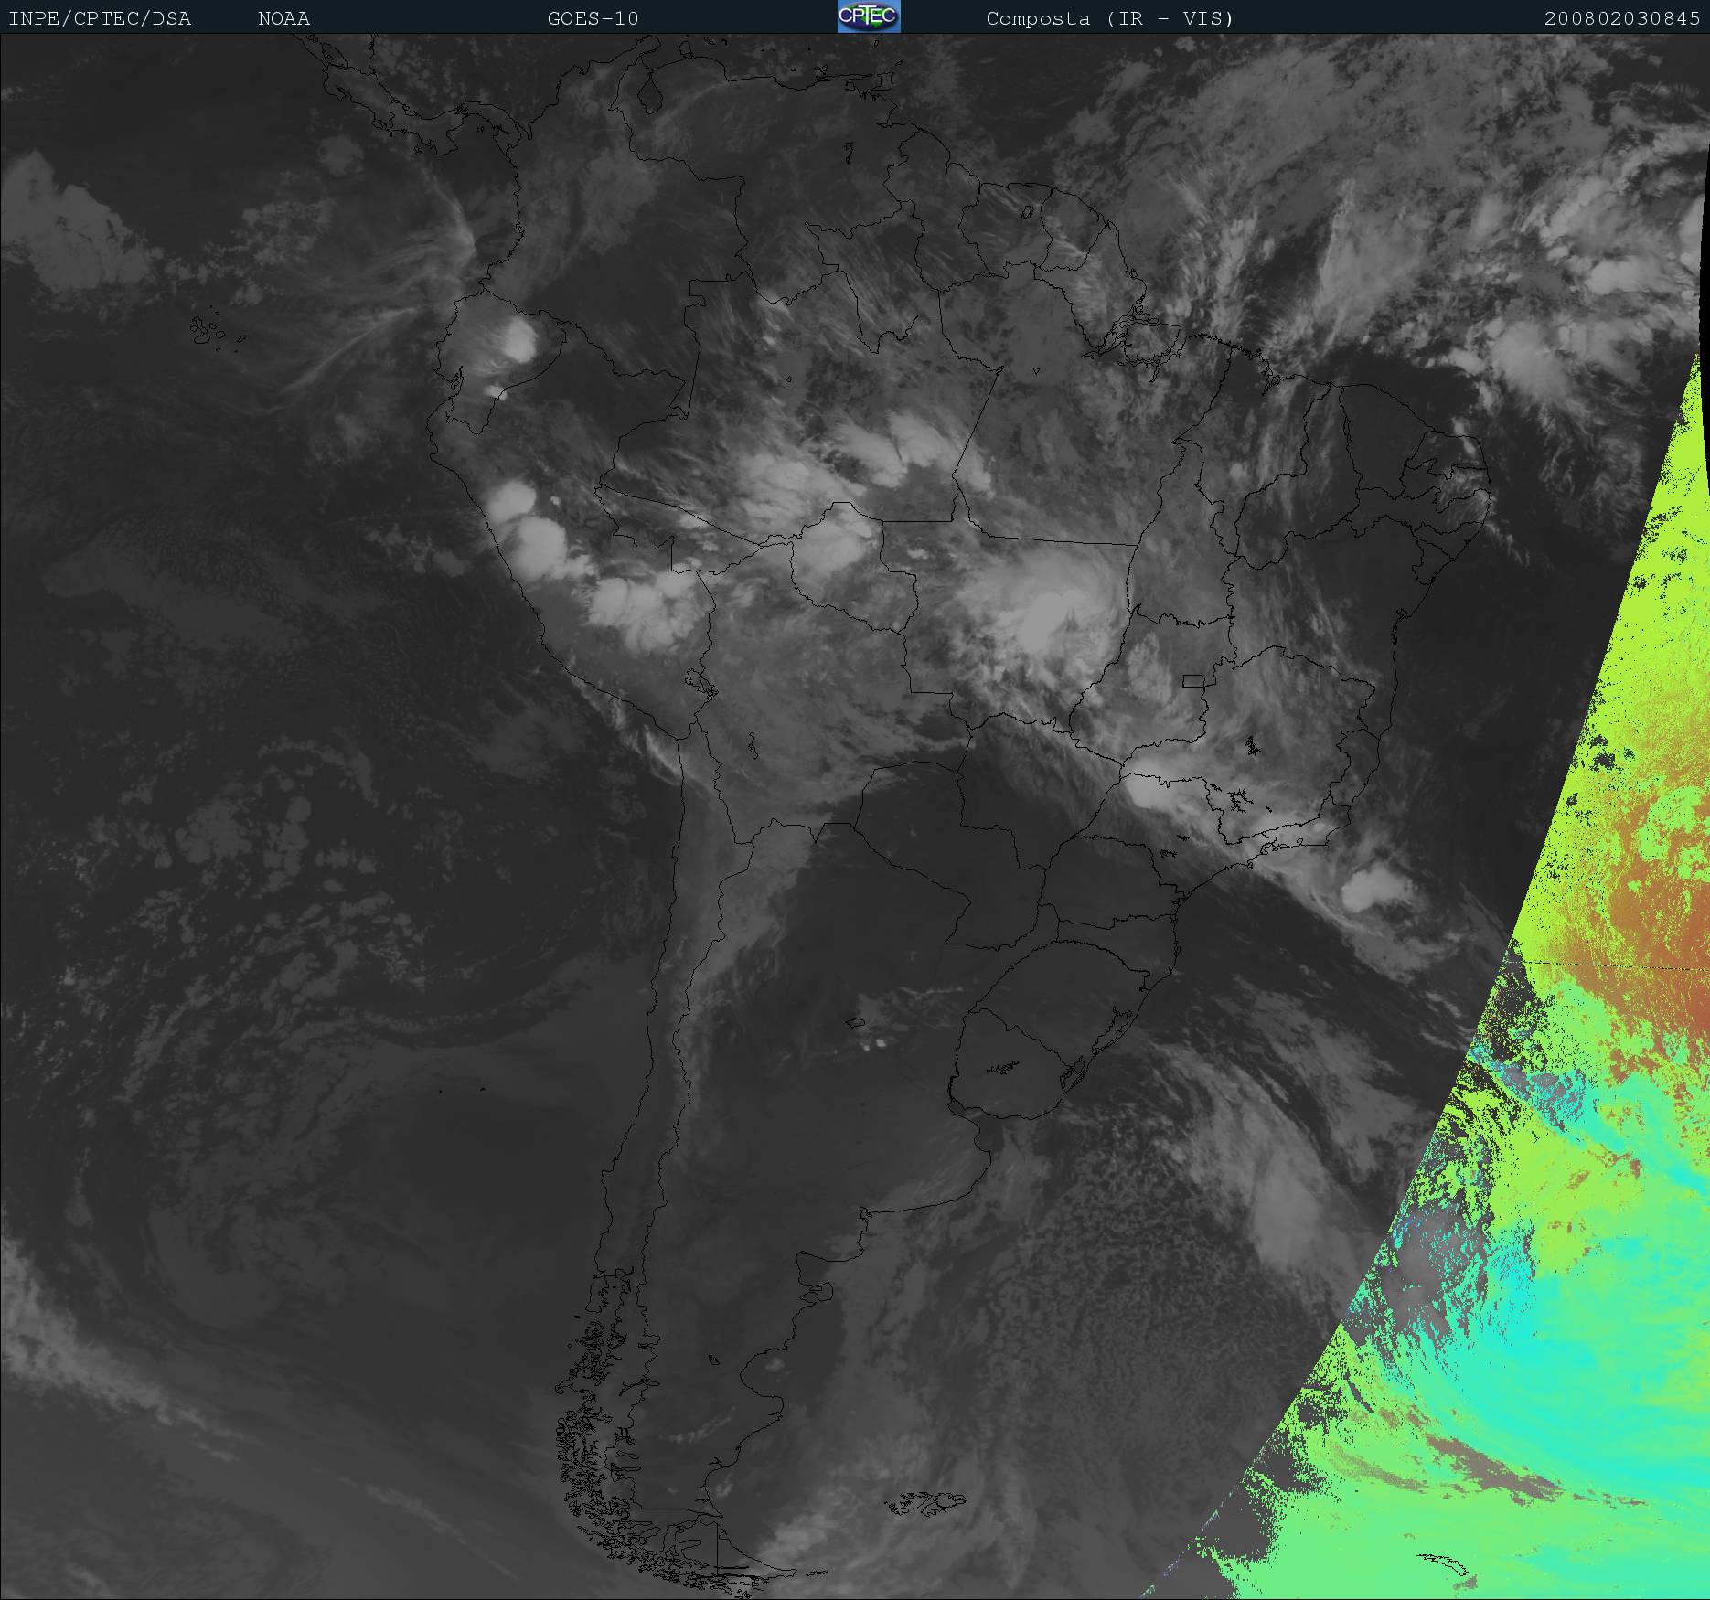The height and width of the screenshot is (1600, 1710).
Task: Click the GOES-10 satellite label
Action: coord(593,18)
